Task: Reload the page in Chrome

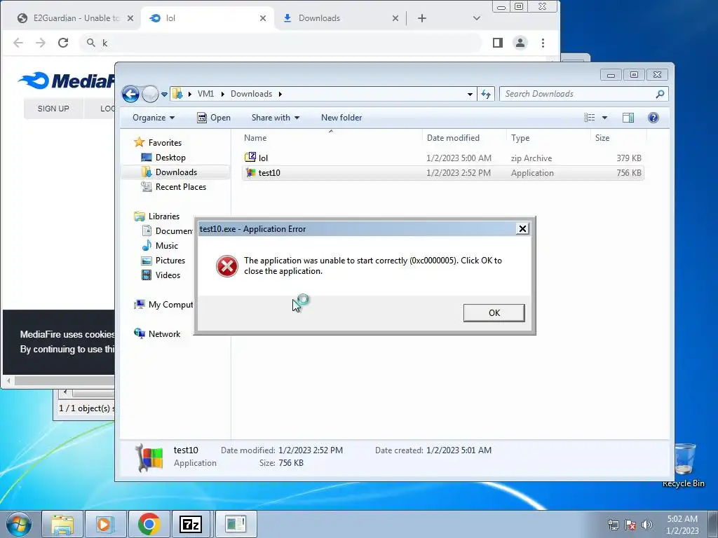Action: [x=62, y=43]
